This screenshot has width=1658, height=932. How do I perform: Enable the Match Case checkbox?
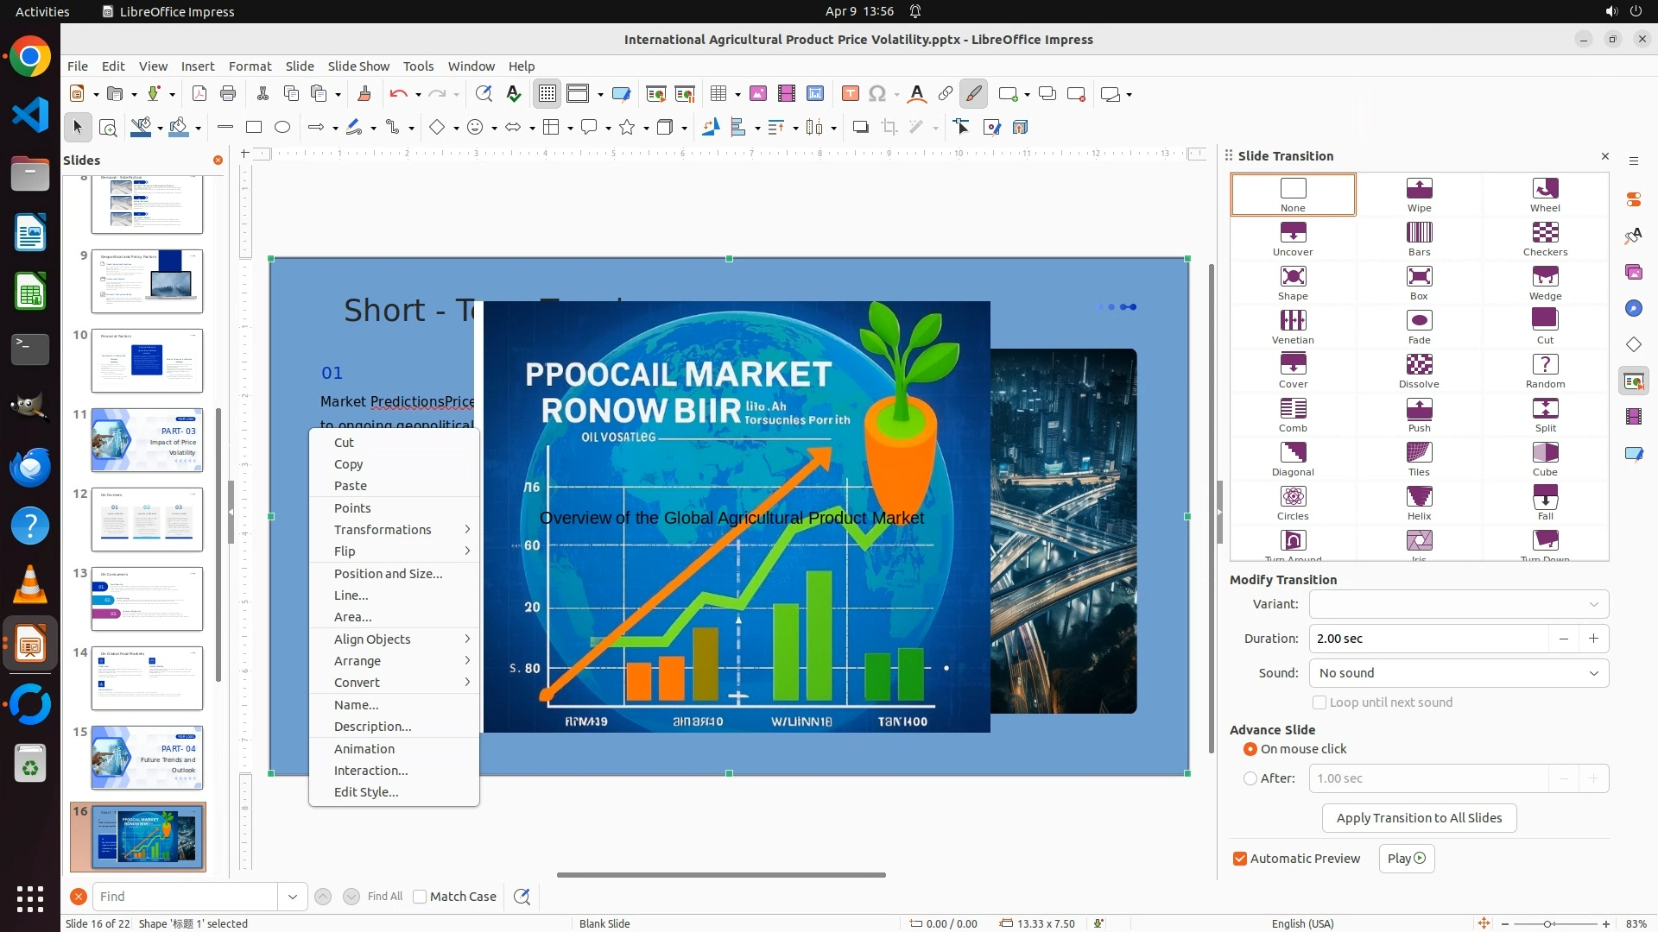coord(421,897)
